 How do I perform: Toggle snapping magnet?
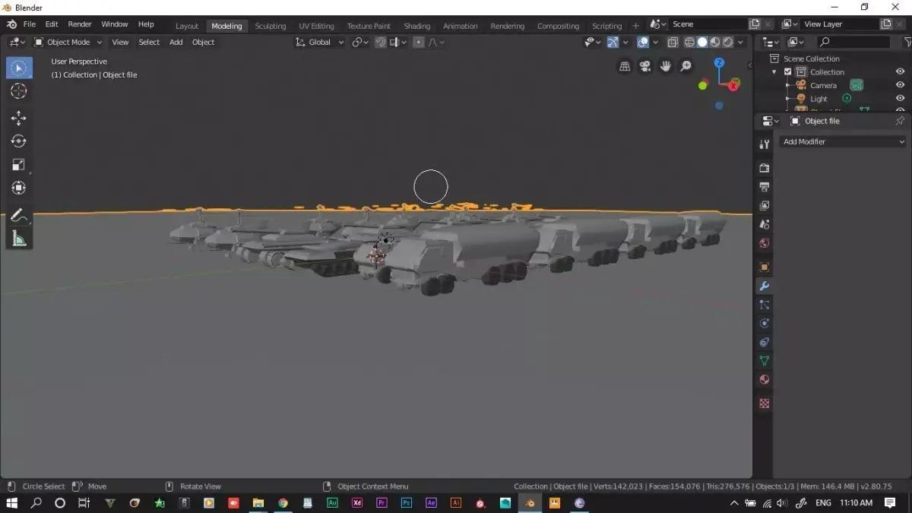(381, 43)
